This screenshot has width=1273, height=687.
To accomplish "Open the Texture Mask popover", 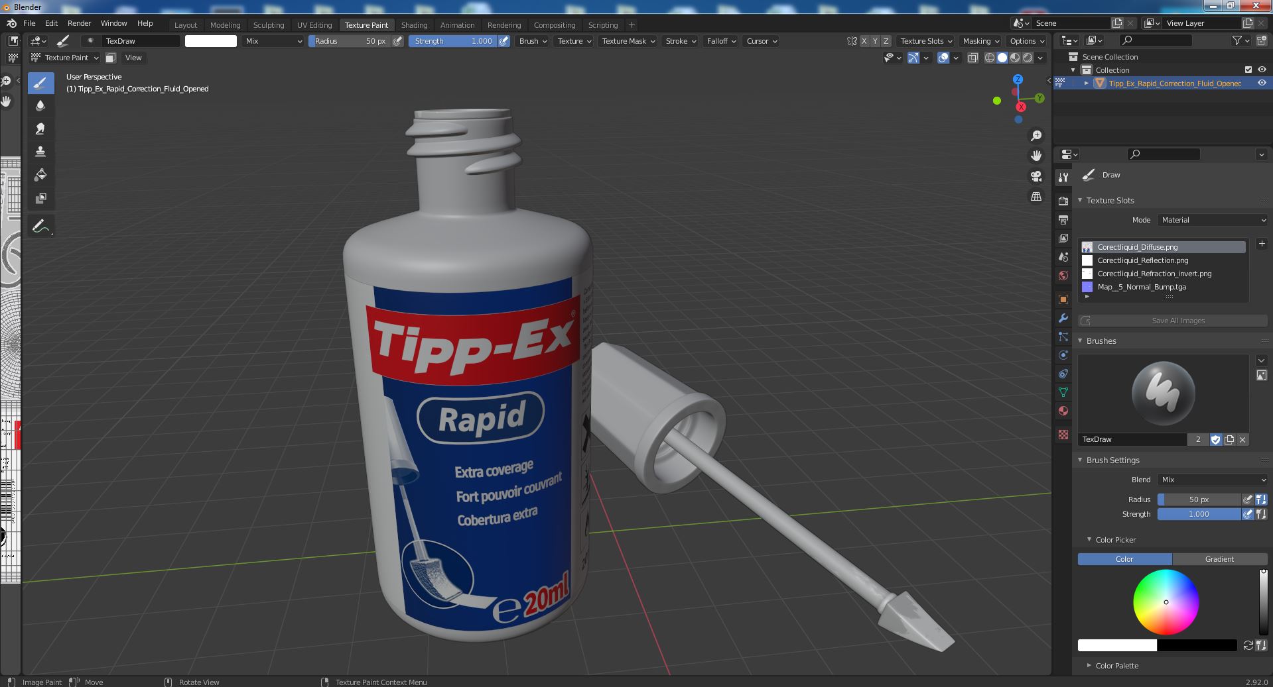I will (628, 41).
